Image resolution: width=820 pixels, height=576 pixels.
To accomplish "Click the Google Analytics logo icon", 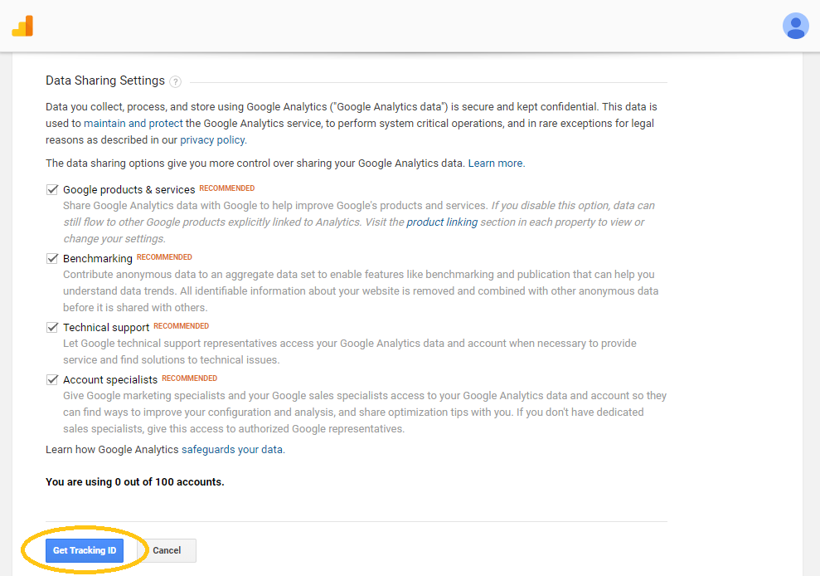I will (x=22, y=27).
